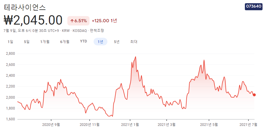
Task: Select the 5일 time range tab
Action: (x=27, y=42)
